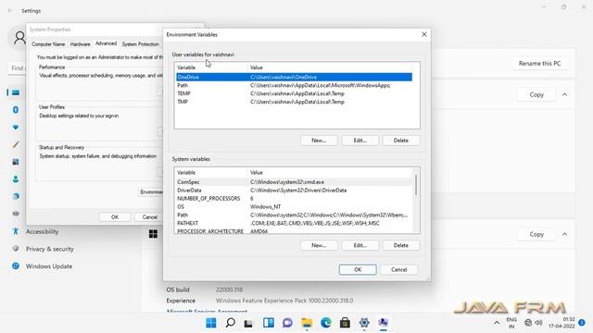The image size is (593, 333).
Task: Switch to System Protection tab
Action: pos(140,44)
